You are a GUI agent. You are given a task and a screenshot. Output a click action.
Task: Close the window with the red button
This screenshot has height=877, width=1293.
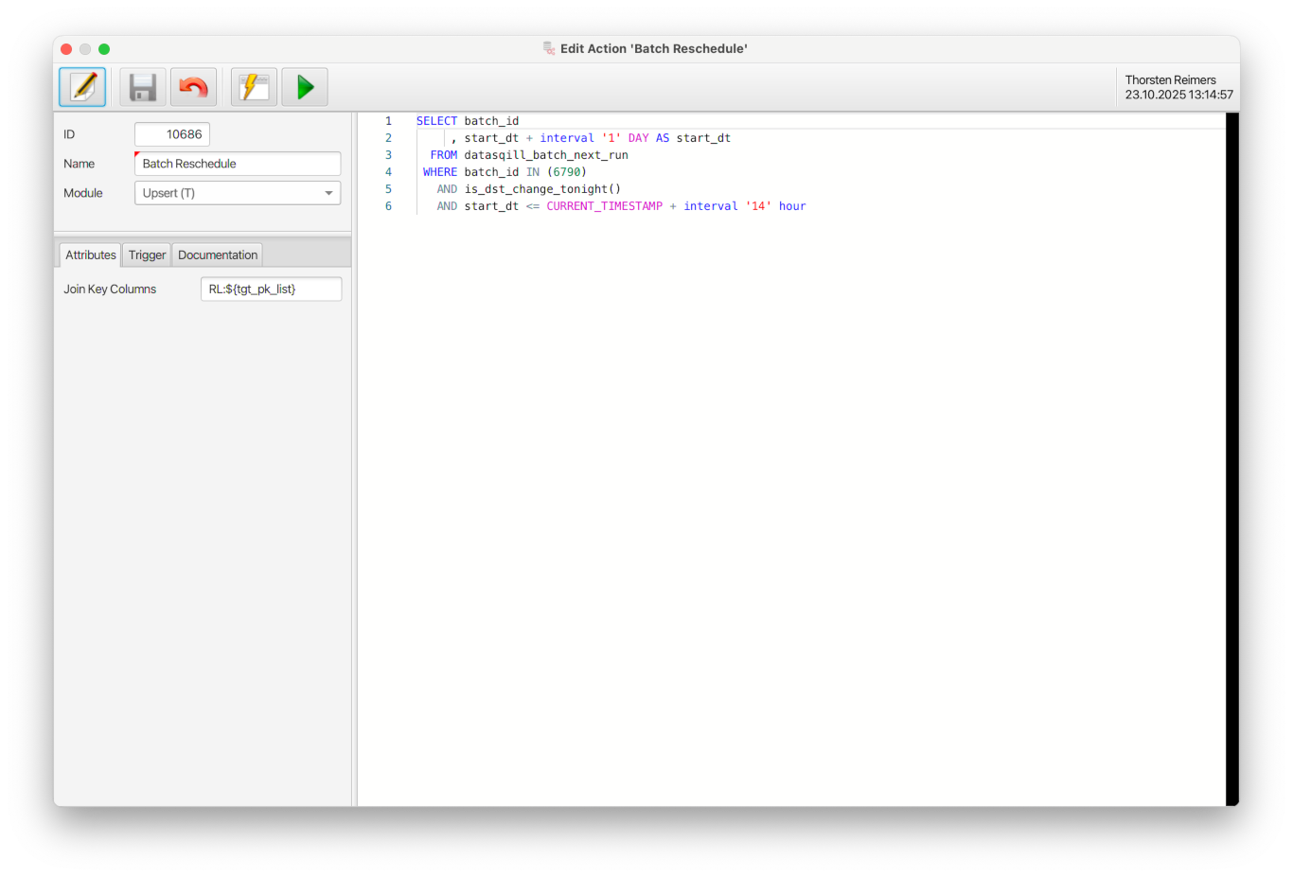pos(66,49)
